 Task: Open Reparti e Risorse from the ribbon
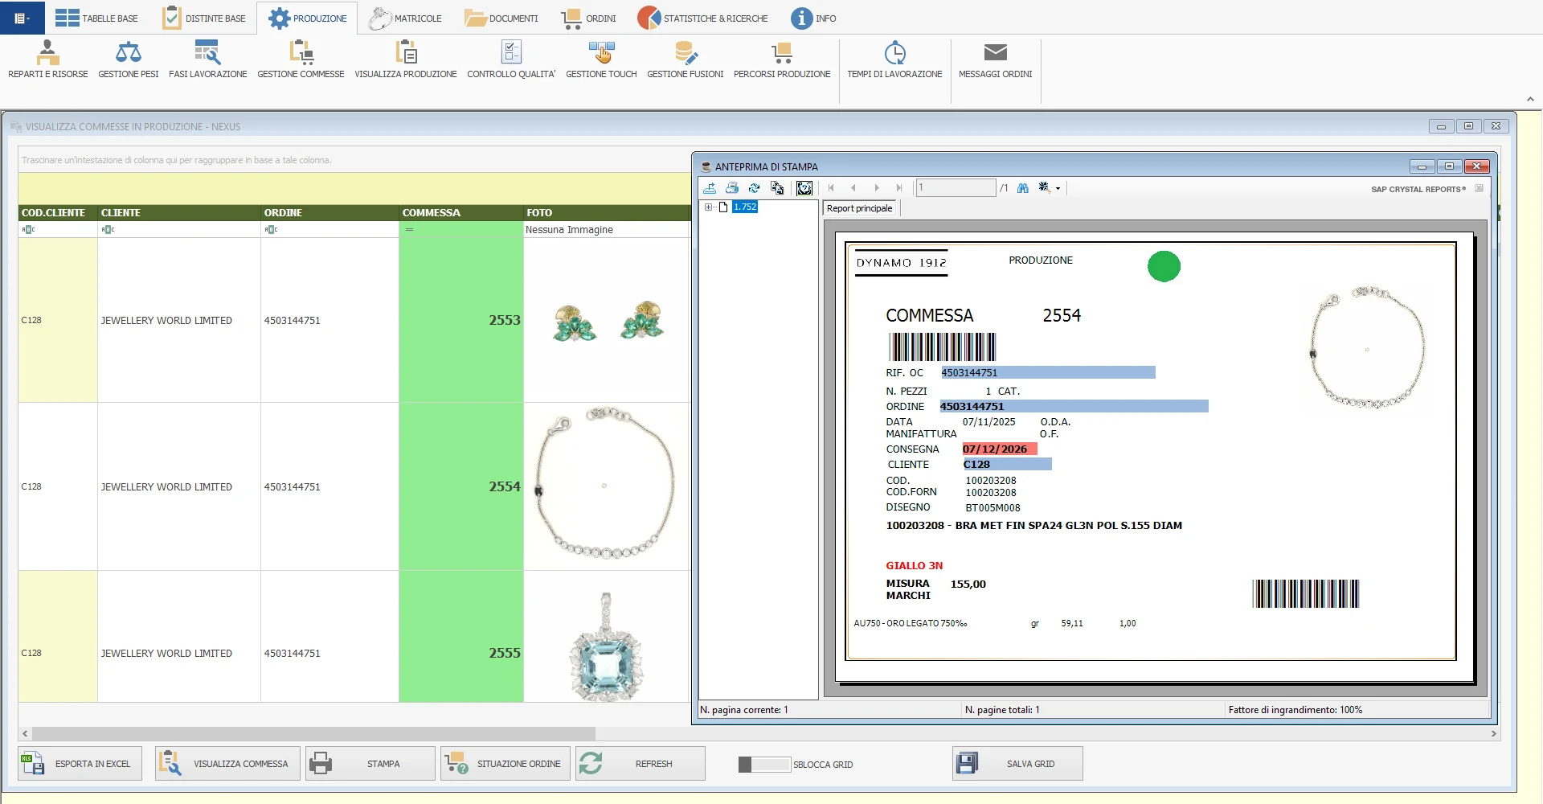(48, 59)
